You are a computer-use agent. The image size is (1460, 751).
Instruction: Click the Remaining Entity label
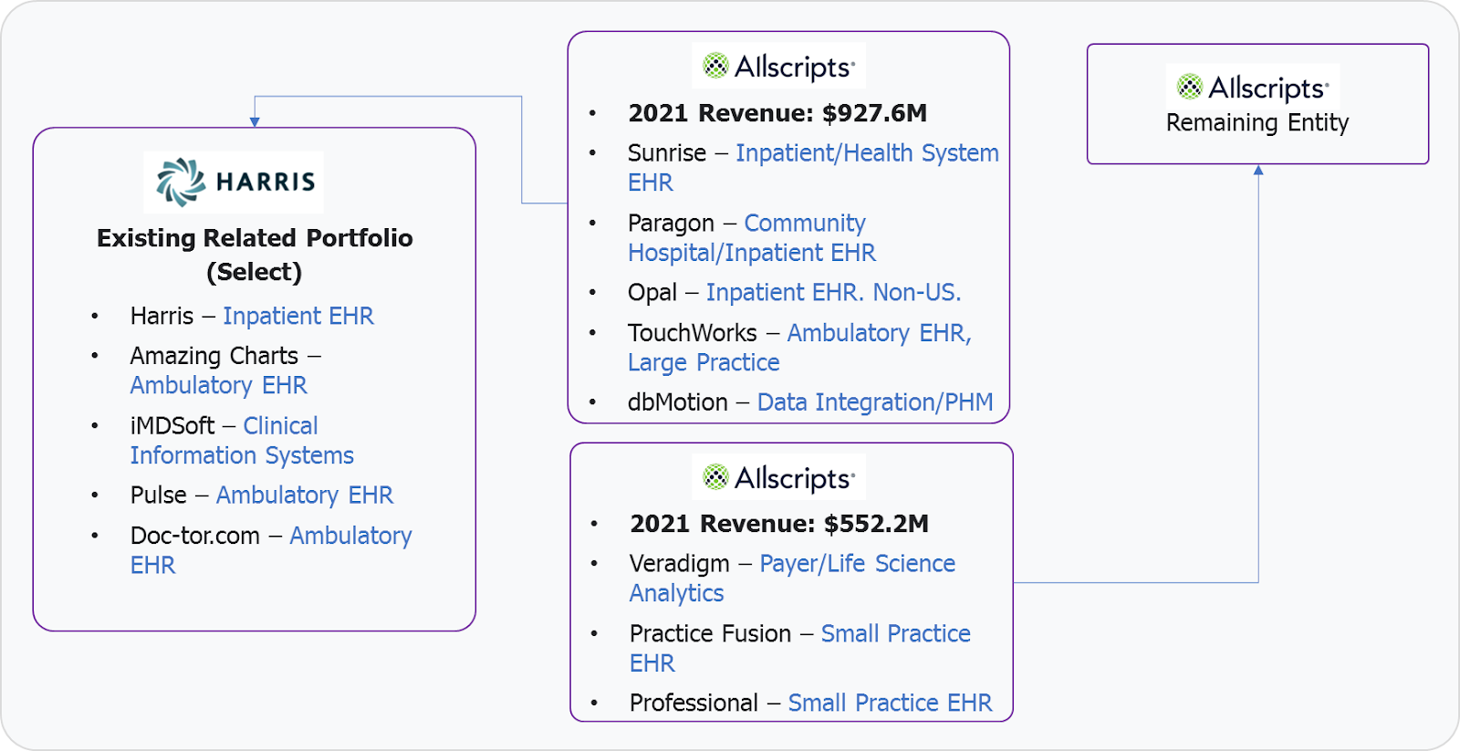[x=1257, y=122]
